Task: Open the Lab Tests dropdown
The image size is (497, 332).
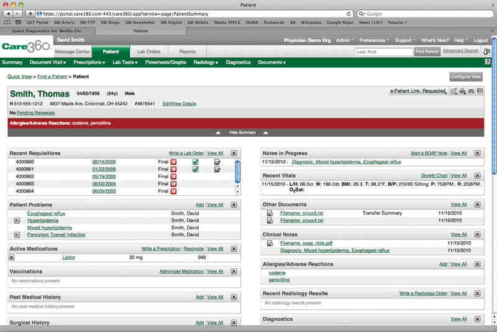Action: [125, 62]
